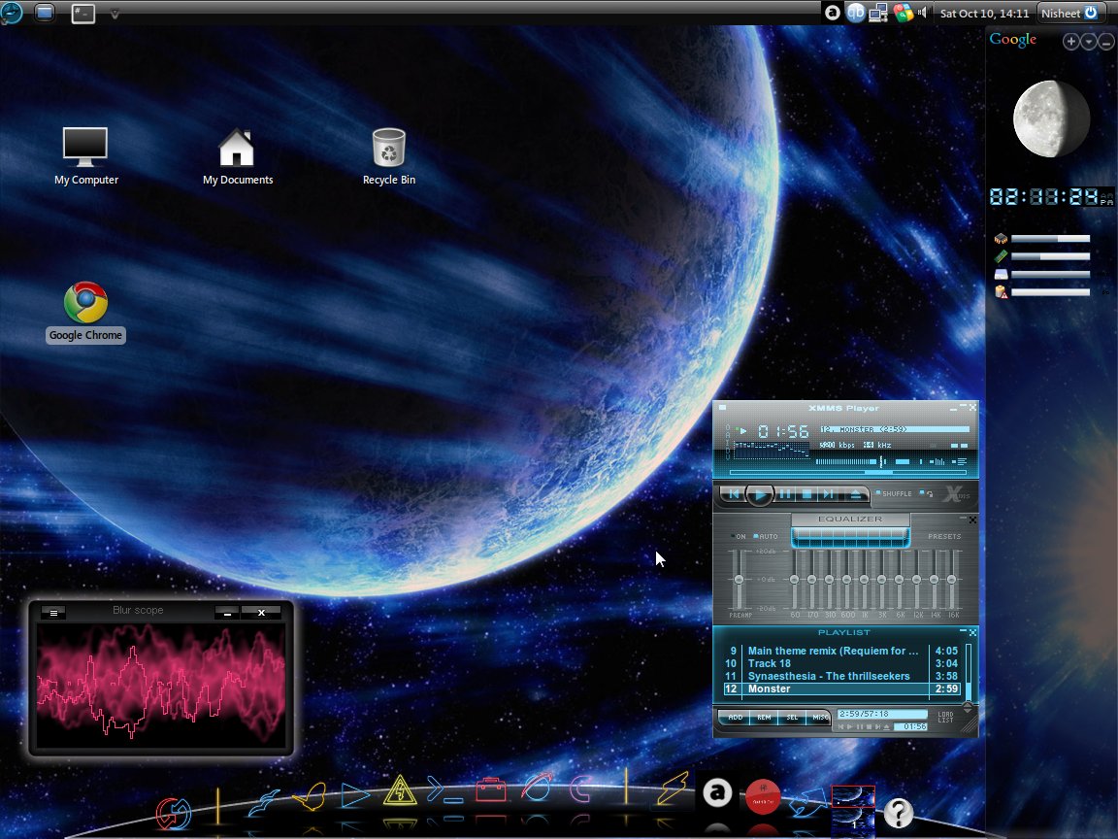Click the red toolbox dock icon
The image size is (1118, 839).
click(x=490, y=789)
